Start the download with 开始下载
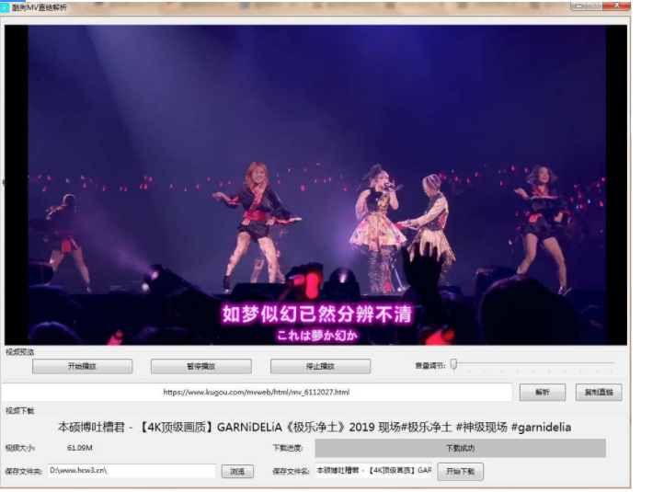Viewport: 664px width, 492px height. click(461, 471)
